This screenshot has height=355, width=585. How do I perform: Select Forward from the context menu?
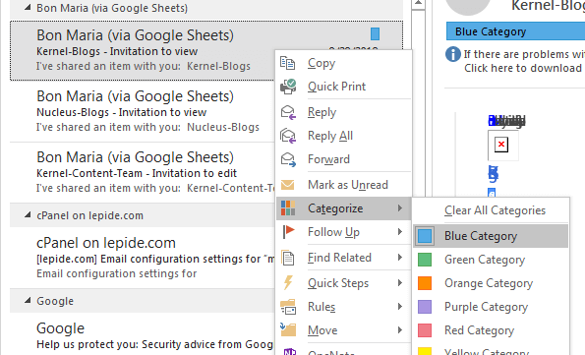pos(328,159)
